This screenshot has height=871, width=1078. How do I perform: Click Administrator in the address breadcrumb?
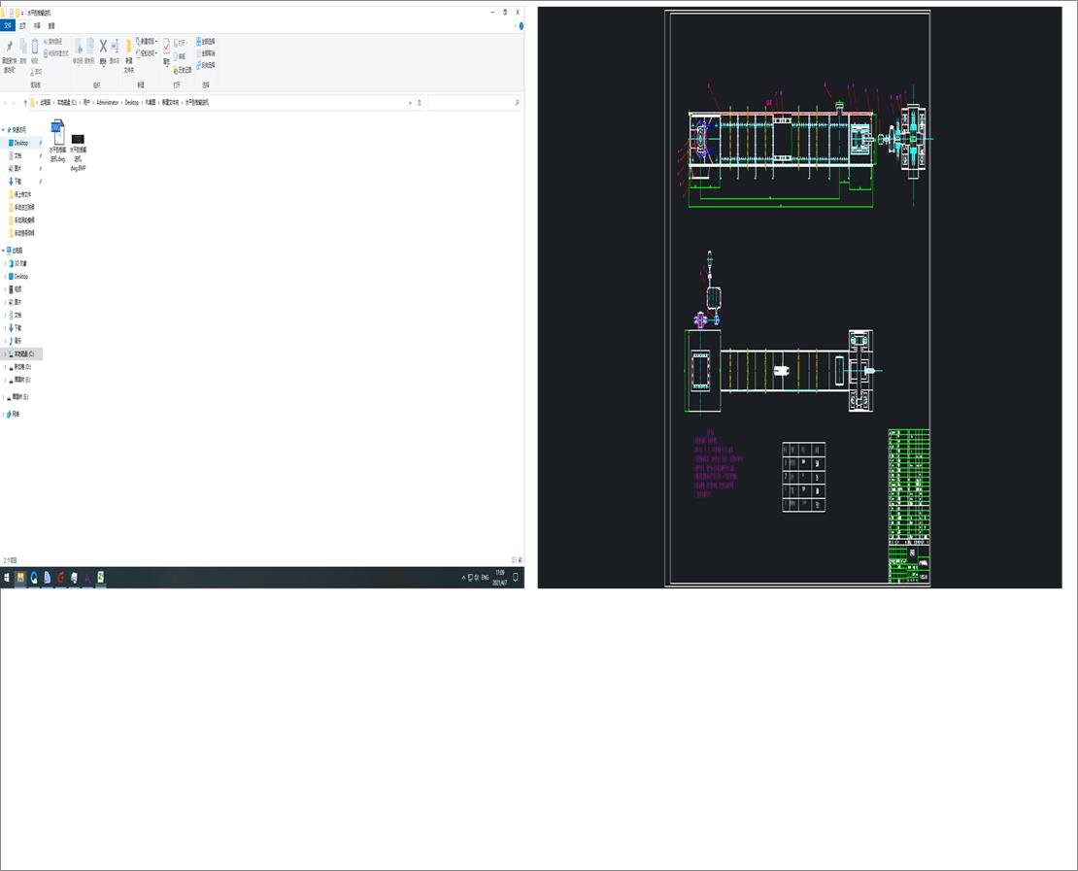coord(107,103)
